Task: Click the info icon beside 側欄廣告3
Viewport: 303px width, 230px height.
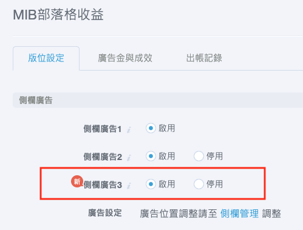Action: click(x=129, y=186)
